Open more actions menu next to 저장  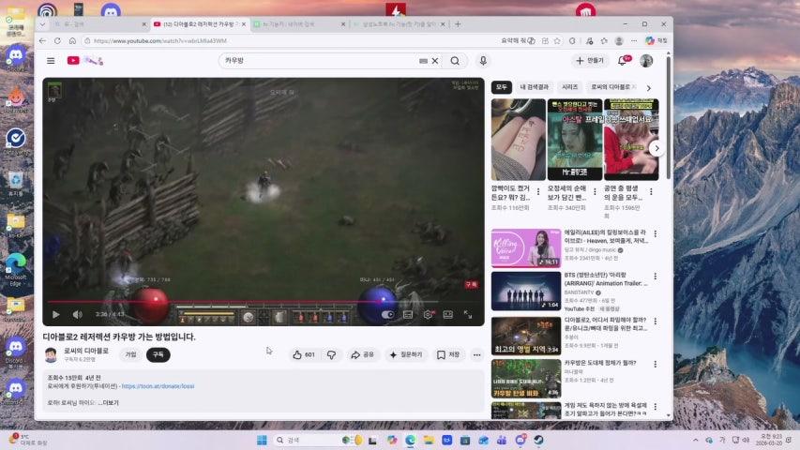coord(476,355)
